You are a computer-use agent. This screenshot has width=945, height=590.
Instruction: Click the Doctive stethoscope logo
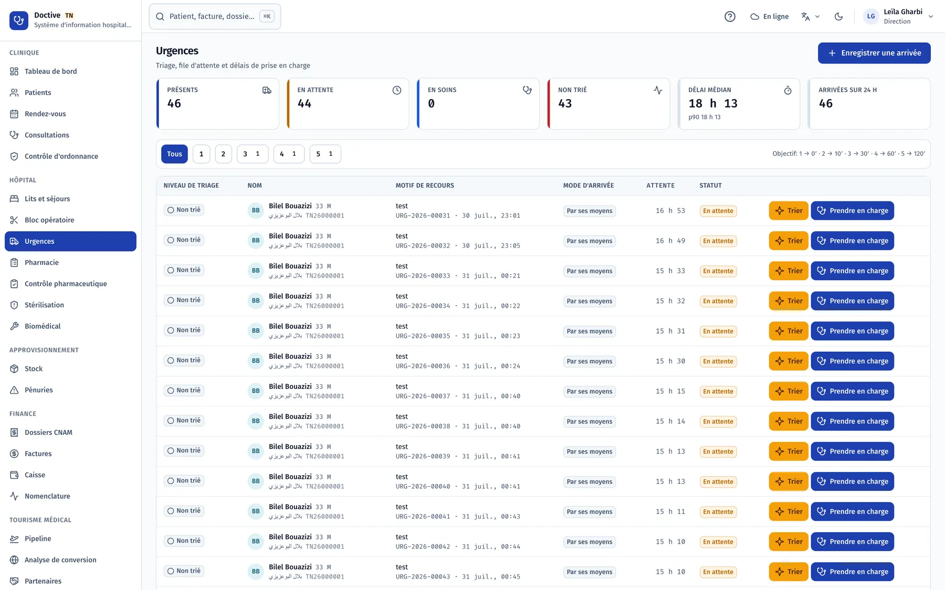tap(19, 20)
